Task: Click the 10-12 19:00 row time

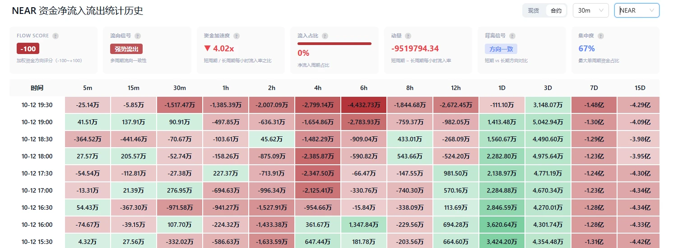Action: [37, 122]
